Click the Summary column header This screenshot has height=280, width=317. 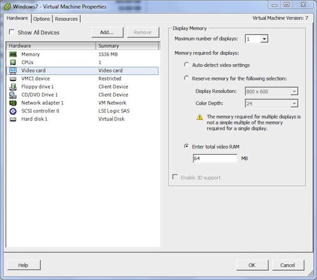coord(127,46)
